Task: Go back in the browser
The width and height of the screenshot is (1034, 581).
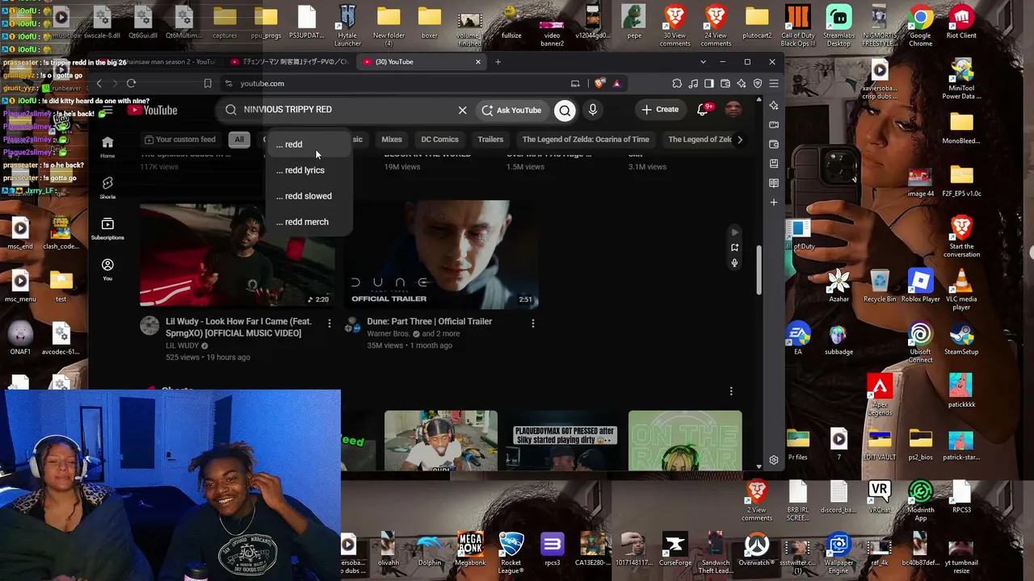Action: 99,83
